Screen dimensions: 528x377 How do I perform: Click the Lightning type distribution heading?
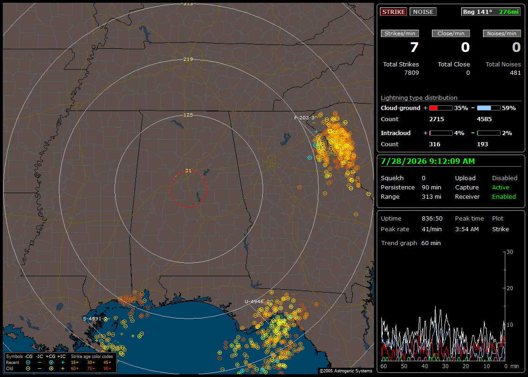pyautogui.click(x=419, y=97)
